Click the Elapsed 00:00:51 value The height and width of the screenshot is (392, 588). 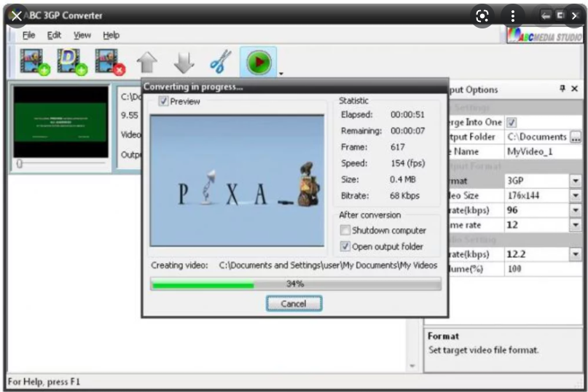tap(407, 114)
